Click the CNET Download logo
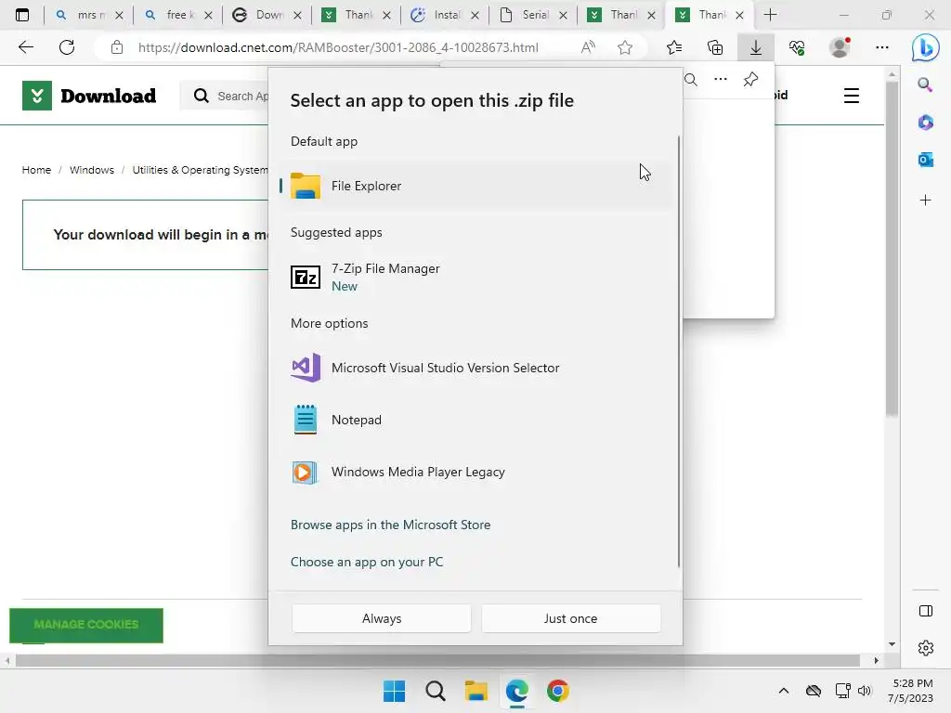This screenshot has height=713, width=951. pyautogui.click(x=89, y=96)
